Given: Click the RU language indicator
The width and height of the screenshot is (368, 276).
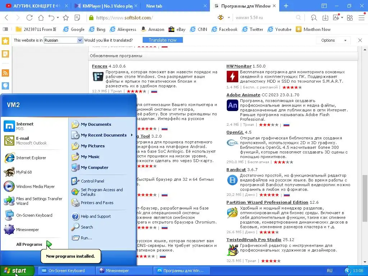Looking at the screenshot, I should (330, 271).
